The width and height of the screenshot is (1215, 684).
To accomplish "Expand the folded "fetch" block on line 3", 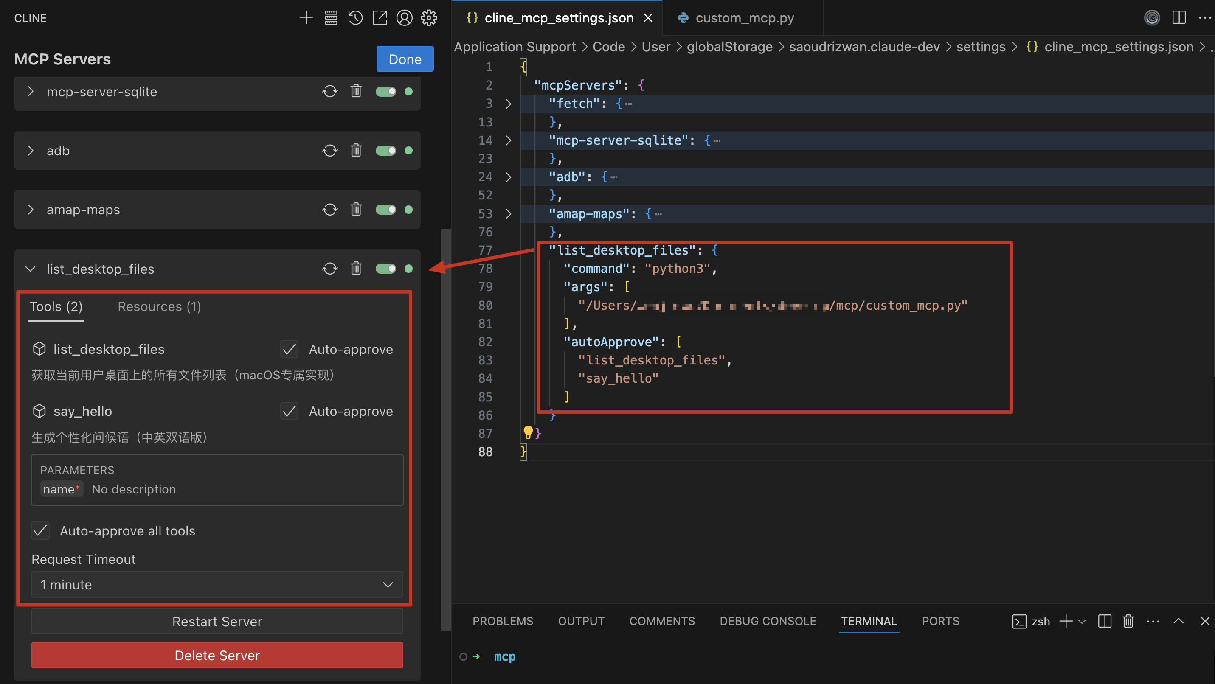I will pyautogui.click(x=508, y=104).
